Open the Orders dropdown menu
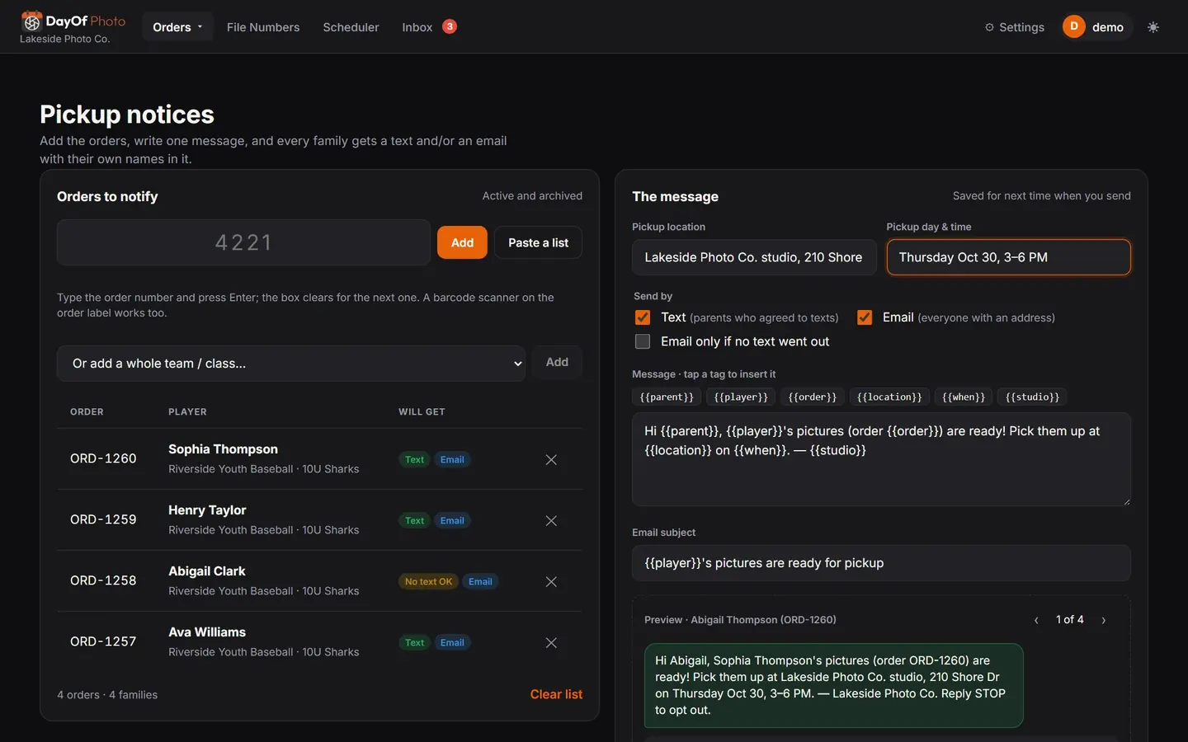Screen dimensions: 1188x742 click(177, 27)
